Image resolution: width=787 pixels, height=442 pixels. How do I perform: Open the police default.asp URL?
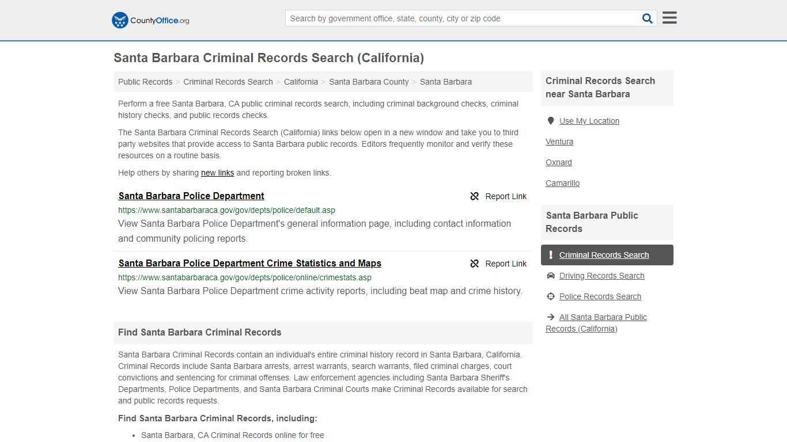click(x=226, y=210)
